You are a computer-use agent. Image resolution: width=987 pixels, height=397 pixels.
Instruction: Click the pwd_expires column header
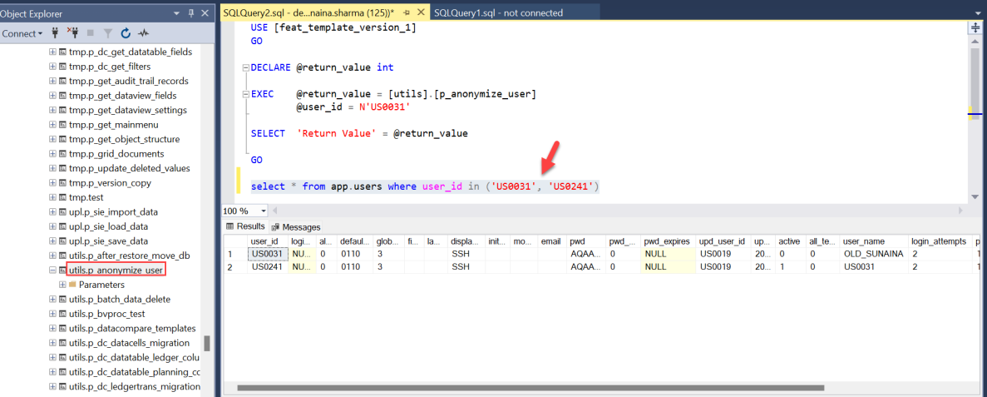tap(669, 241)
